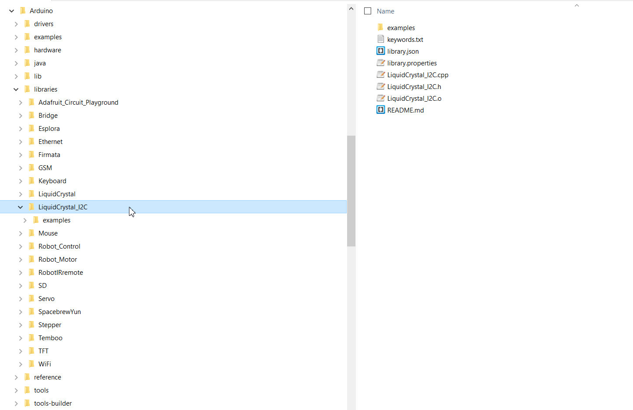This screenshot has width=633, height=410.
Task: Click the SD folder icon
Action: pyautogui.click(x=31, y=285)
